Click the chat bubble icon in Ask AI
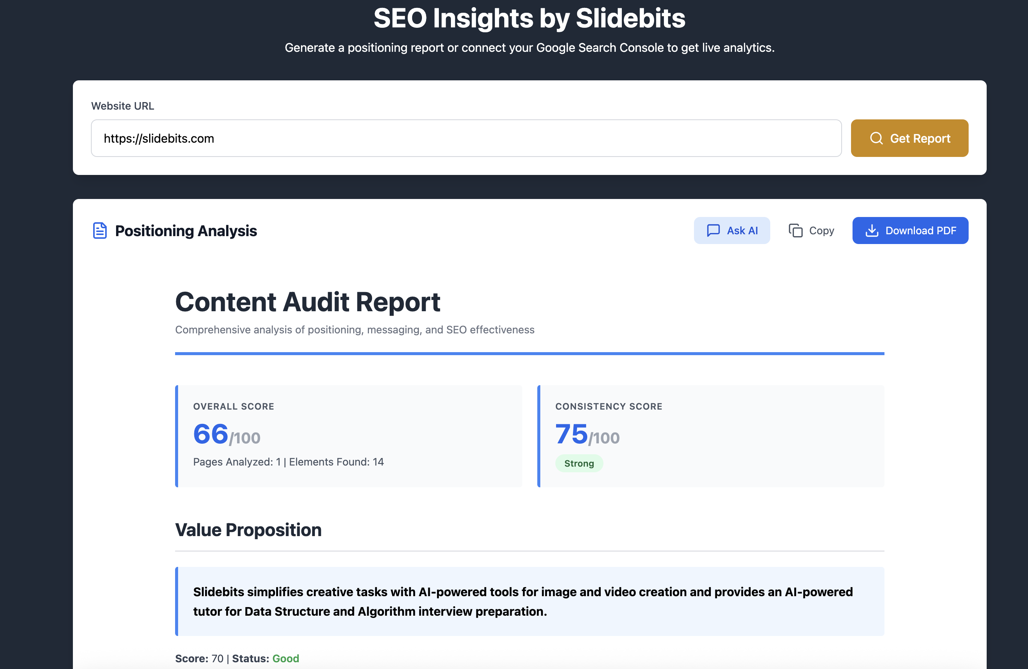Viewport: 1028px width, 669px height. click(x=714, y=230)
